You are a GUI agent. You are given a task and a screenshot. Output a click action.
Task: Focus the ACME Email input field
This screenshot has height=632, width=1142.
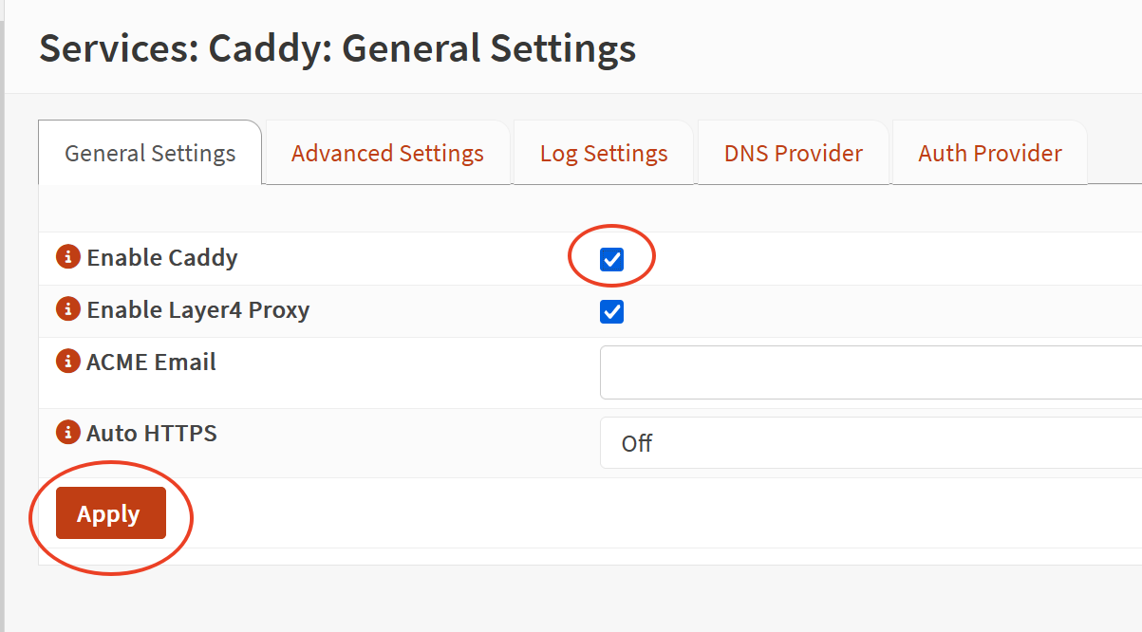(870, 372)
